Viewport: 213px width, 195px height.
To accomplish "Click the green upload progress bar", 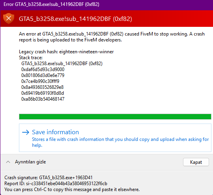I will [115, 117].
